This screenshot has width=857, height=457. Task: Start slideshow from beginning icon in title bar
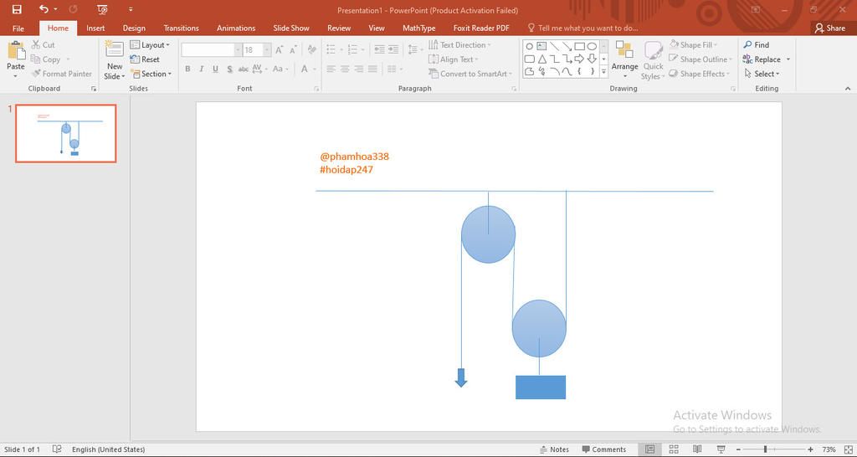(101, 9)
